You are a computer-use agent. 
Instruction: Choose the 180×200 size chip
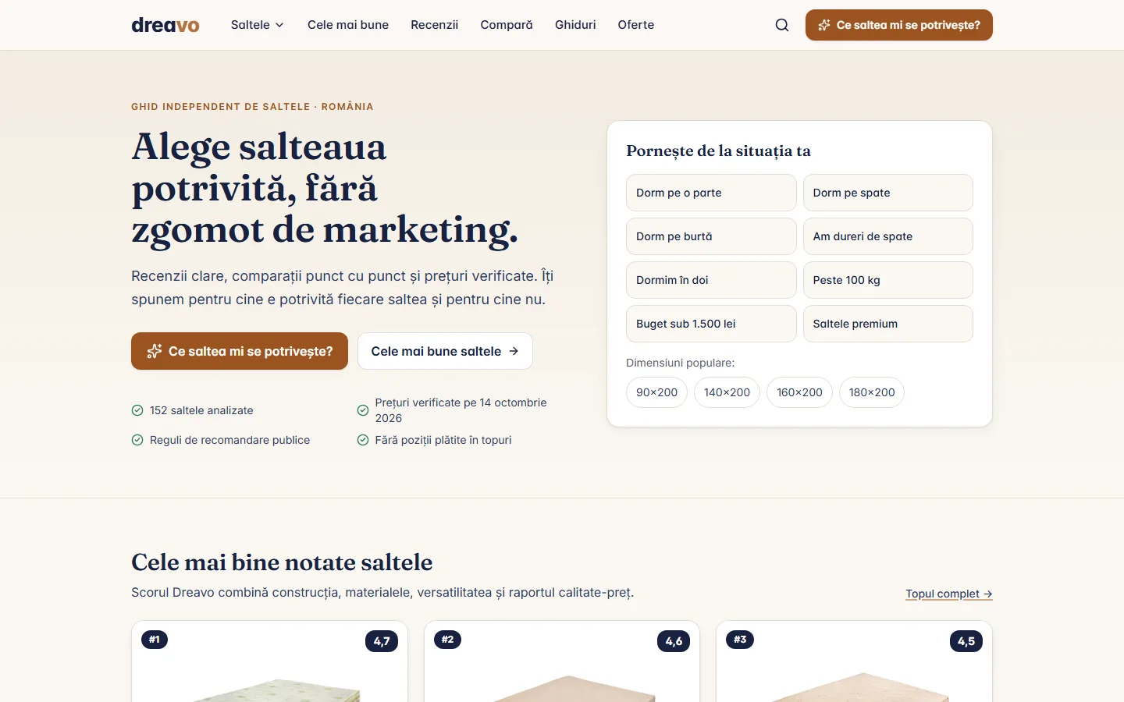[872, 392]
